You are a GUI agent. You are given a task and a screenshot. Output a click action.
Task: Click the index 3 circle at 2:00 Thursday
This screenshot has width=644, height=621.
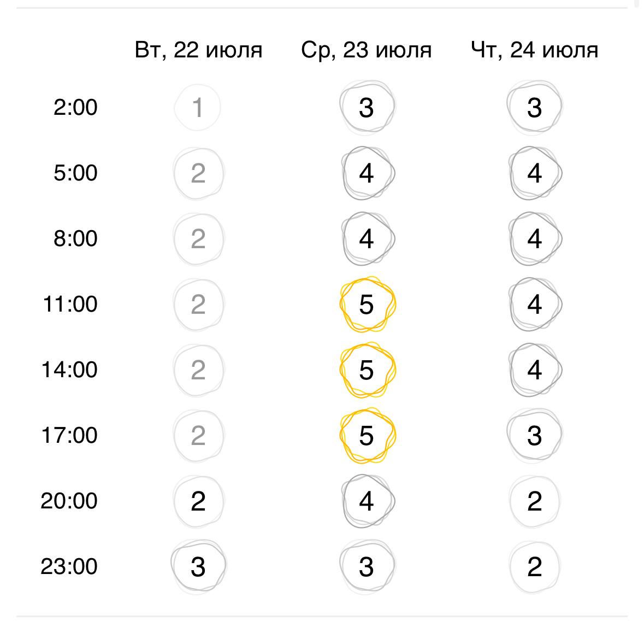[x=535, y=108]
